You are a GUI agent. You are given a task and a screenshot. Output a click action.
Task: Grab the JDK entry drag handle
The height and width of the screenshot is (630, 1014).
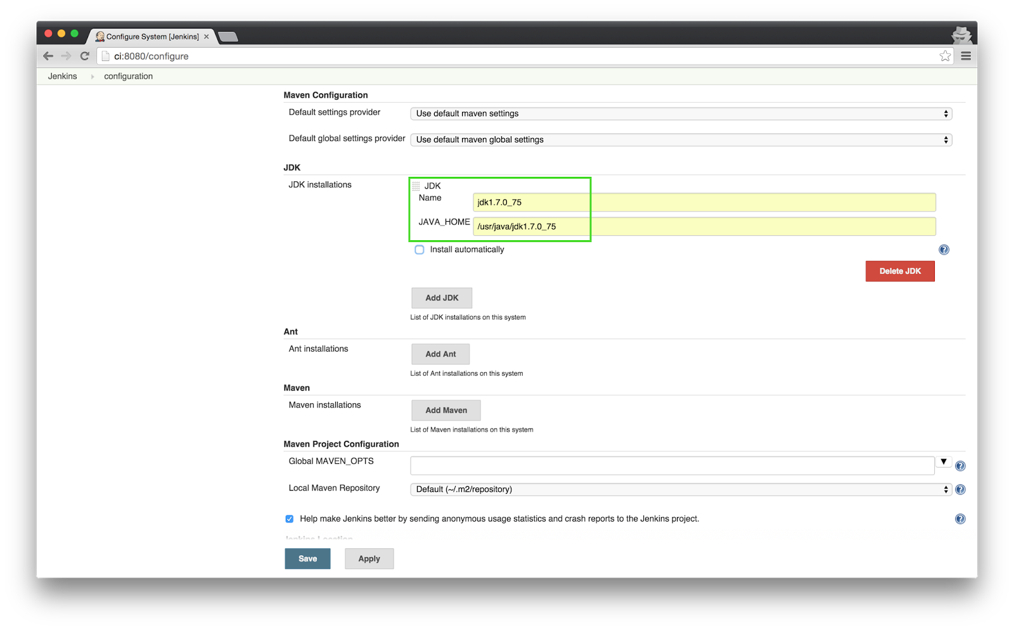[x=416, y=186]
